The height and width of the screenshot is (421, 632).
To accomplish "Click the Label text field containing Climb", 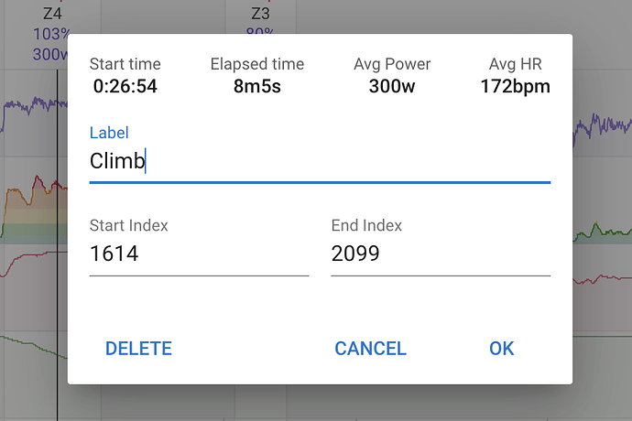I will [319, 162].
